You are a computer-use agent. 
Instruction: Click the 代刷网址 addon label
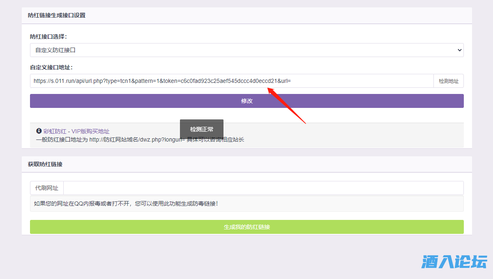tap(47, 188)
